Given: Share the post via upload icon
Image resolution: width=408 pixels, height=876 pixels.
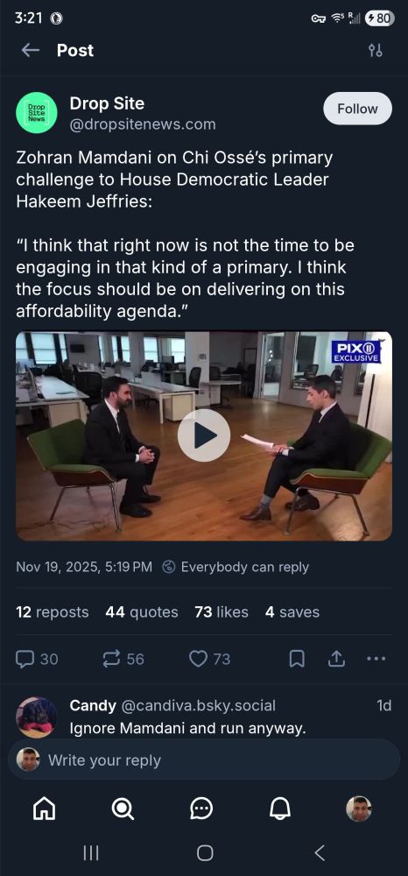Looking at the screenshot, I should click(335, 660).
